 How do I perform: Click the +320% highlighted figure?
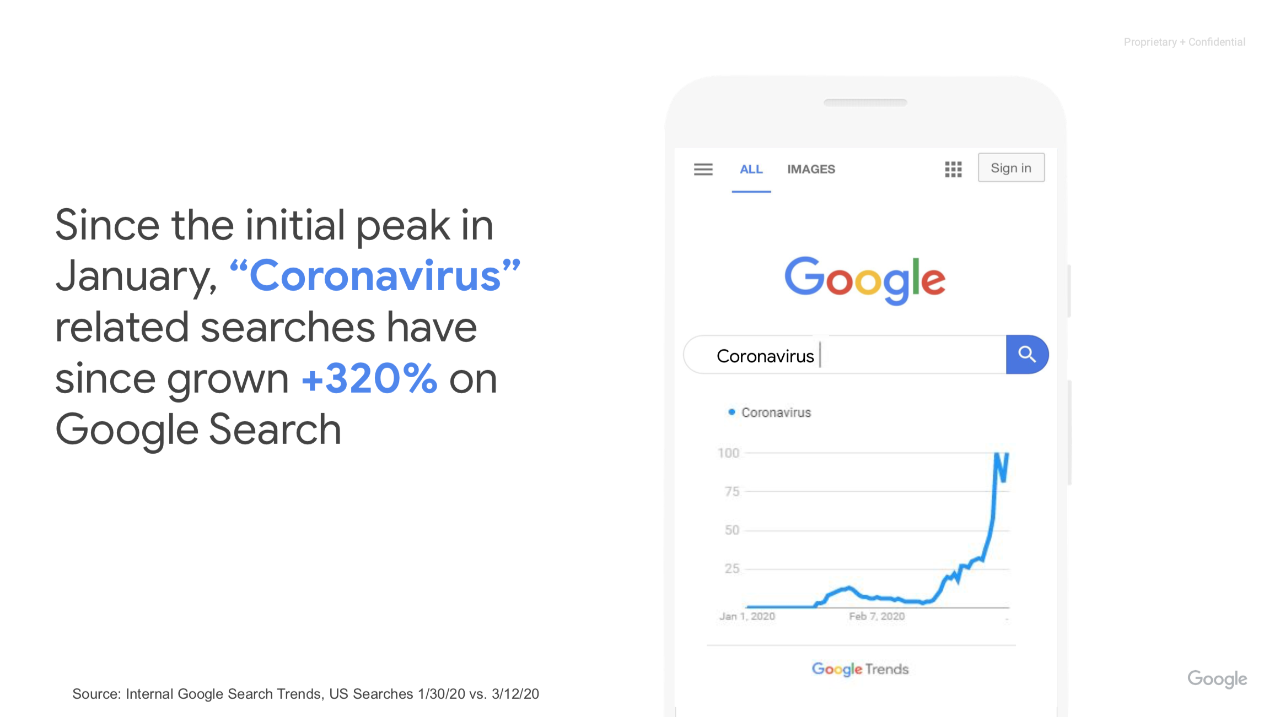click(x=369, y=378)
